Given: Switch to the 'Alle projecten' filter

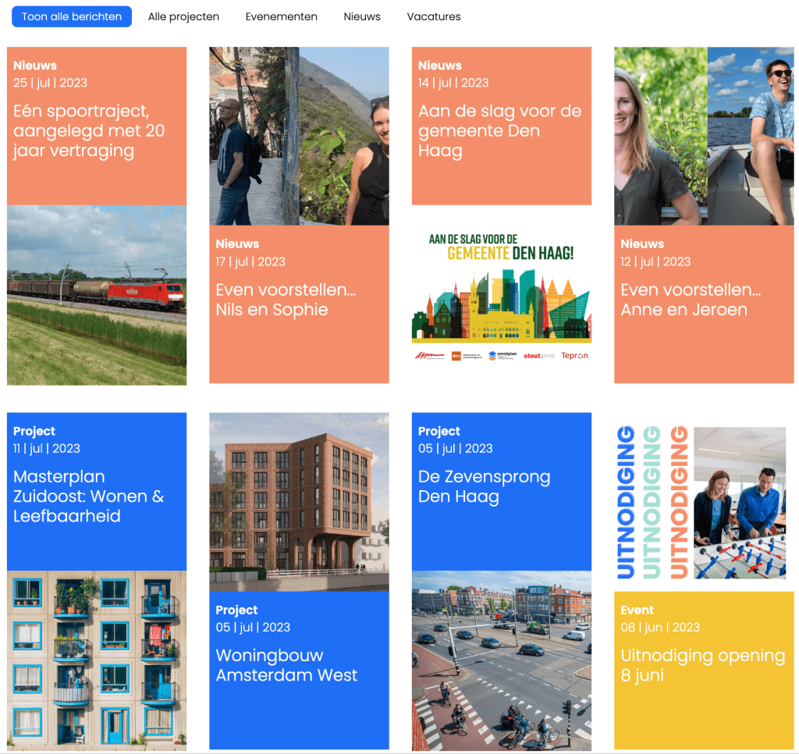Looking at the screenshot, I should click(183, 16).
